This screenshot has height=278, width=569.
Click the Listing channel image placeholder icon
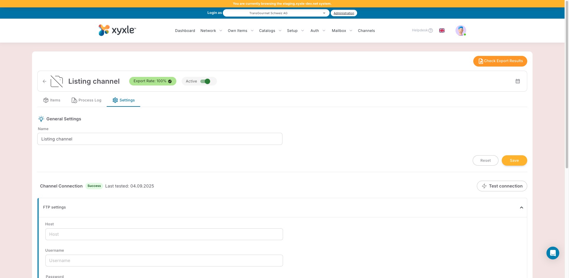57,81
